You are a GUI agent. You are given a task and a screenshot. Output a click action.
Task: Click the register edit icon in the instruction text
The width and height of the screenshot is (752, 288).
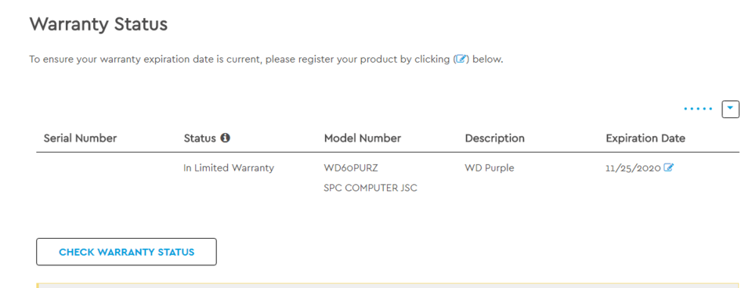(x=461, y=60)
